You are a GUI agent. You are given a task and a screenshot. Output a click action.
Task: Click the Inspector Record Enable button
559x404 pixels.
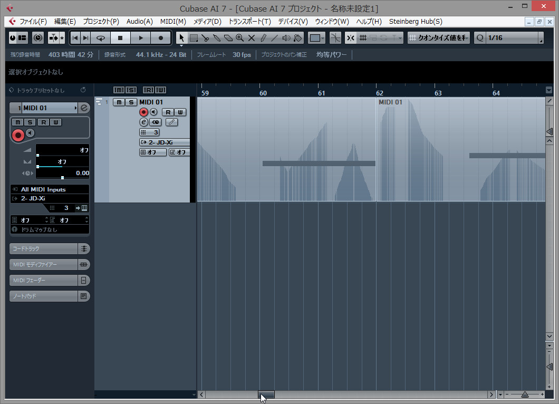click(18, 135)
